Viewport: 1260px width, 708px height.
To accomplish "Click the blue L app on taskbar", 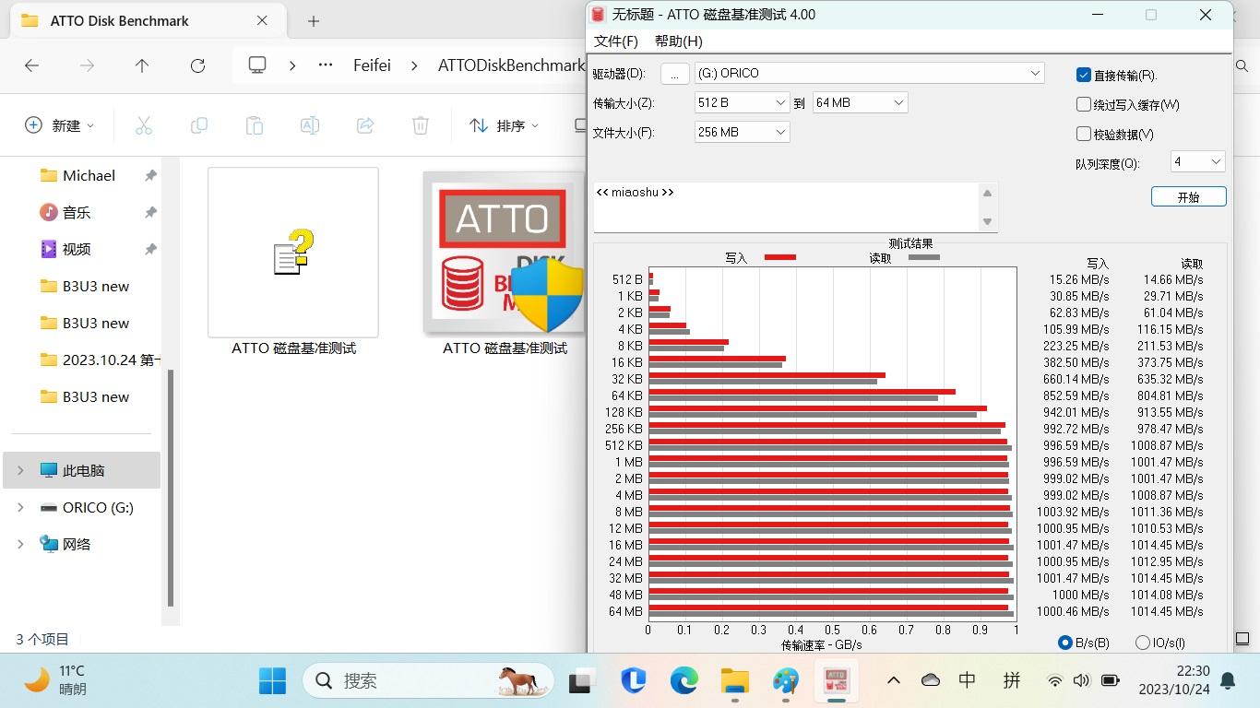I will [633, 681].
